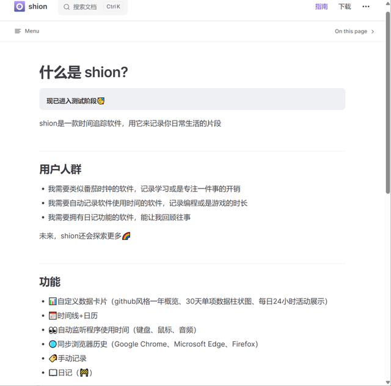Click the scrollbar down arrow
This screenshot has width=391, height=386.
388,382
